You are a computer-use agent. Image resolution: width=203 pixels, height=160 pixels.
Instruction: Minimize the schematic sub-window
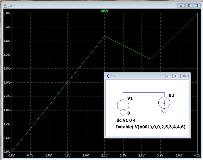(169, 76)
